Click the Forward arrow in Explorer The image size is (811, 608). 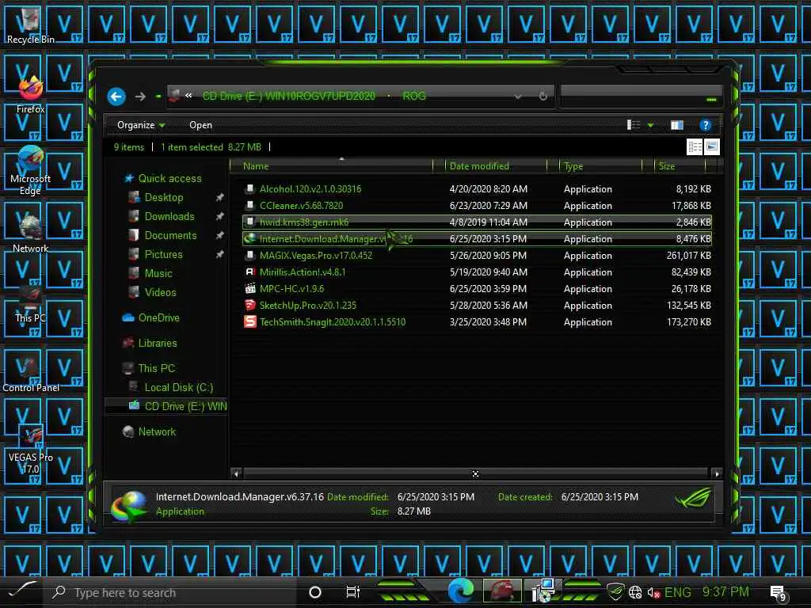pyautogui.click(x=140, y=97)
